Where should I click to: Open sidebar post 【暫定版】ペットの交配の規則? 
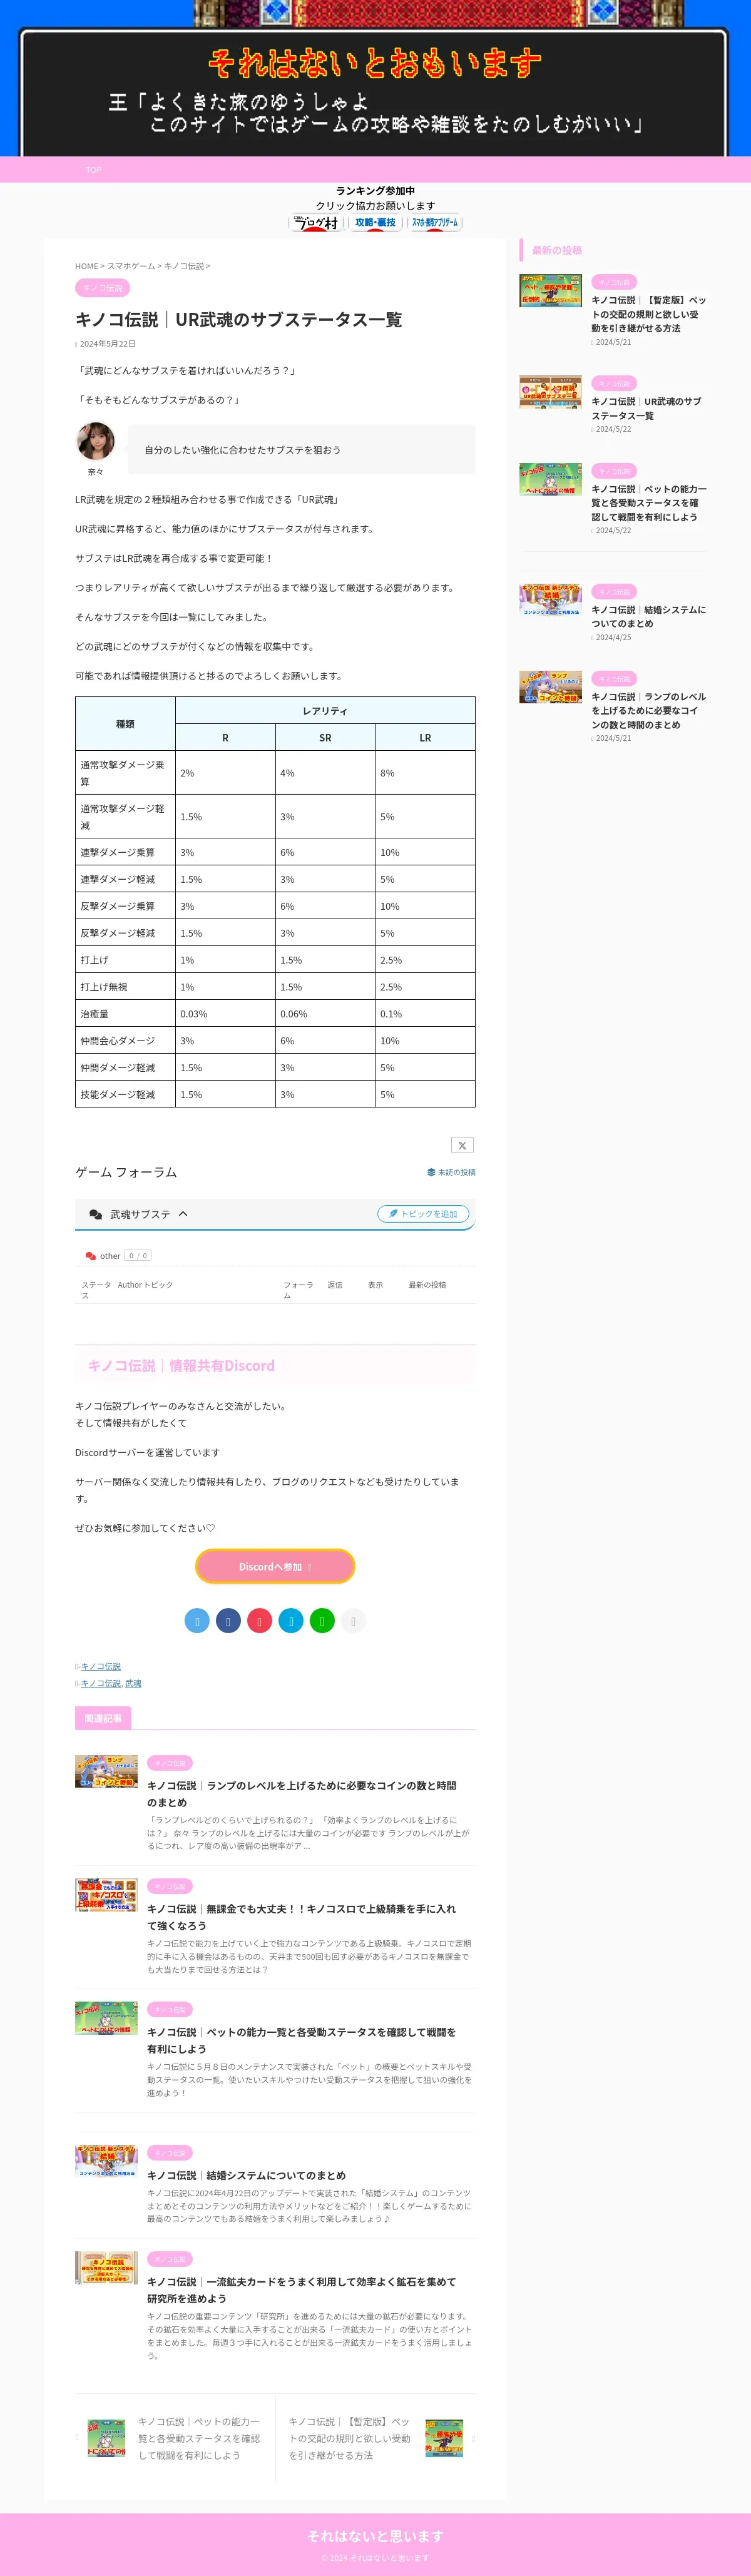coord(649,314)
